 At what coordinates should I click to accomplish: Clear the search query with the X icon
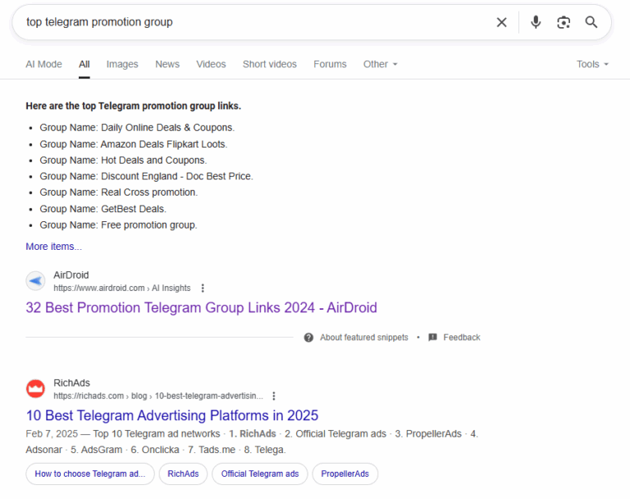tap(501, 22)
